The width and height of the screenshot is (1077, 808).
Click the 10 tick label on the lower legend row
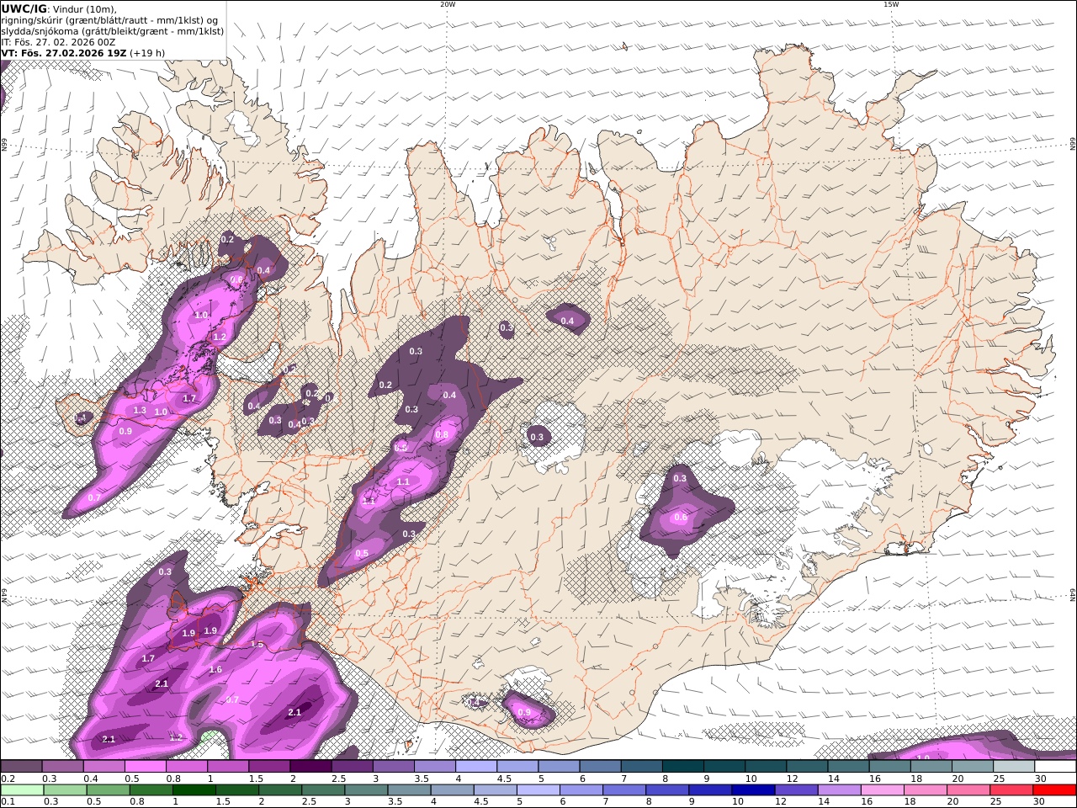coord(738,802)
